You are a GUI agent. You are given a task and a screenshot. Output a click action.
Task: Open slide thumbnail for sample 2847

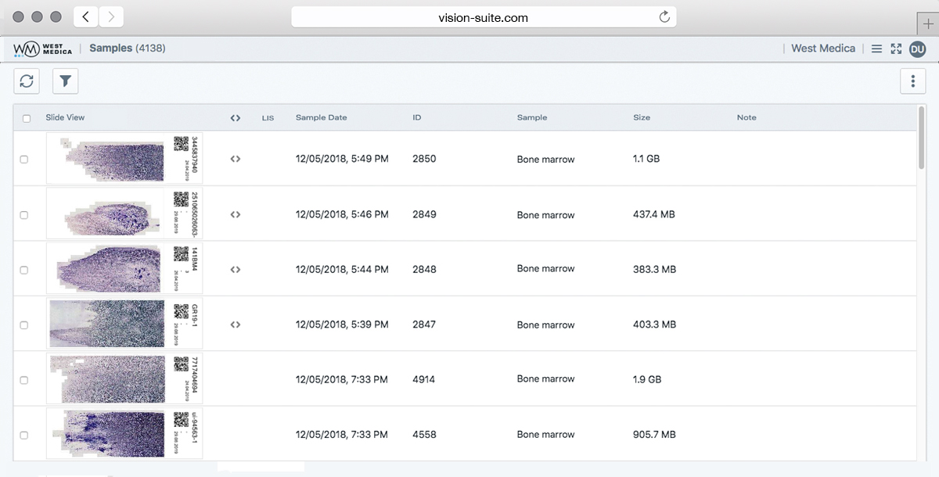(x=124, y=323)
